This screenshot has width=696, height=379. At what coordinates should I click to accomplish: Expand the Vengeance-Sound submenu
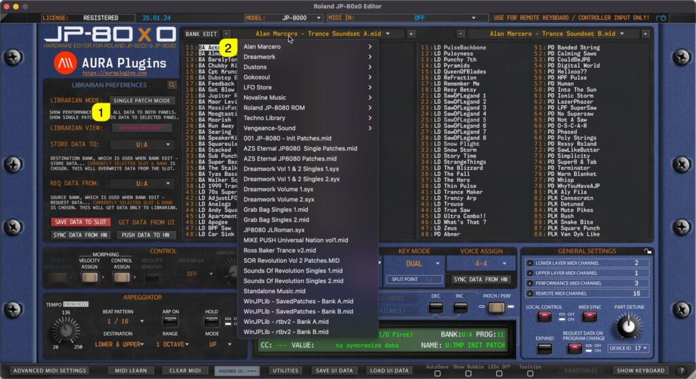(x=307, y=128)
